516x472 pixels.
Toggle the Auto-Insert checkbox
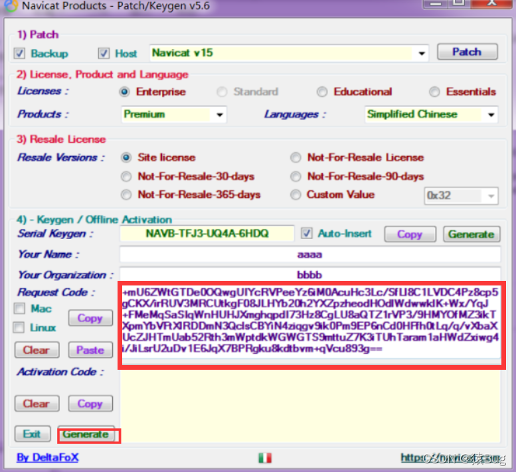pyautogui.click(x=307, y=233)
